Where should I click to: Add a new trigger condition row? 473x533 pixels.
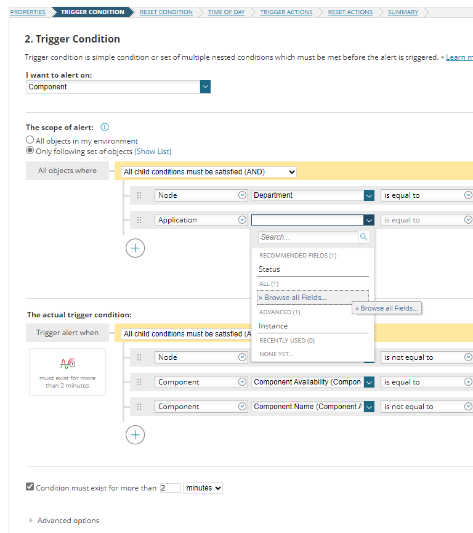click(x=135, y=435)
